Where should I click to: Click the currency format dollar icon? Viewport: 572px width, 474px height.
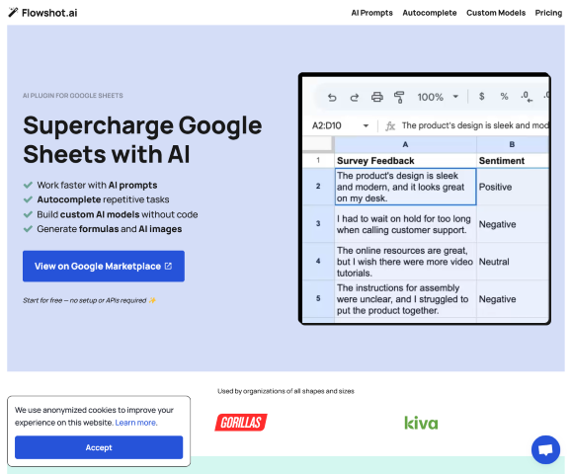[x=481, y=97]
